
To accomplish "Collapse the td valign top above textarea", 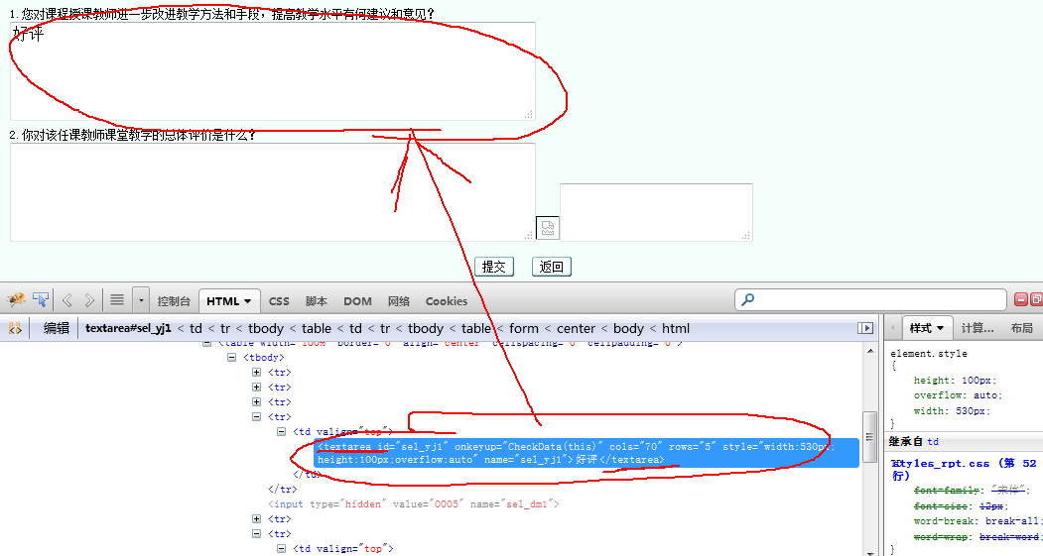I will (x=282, y=431).
